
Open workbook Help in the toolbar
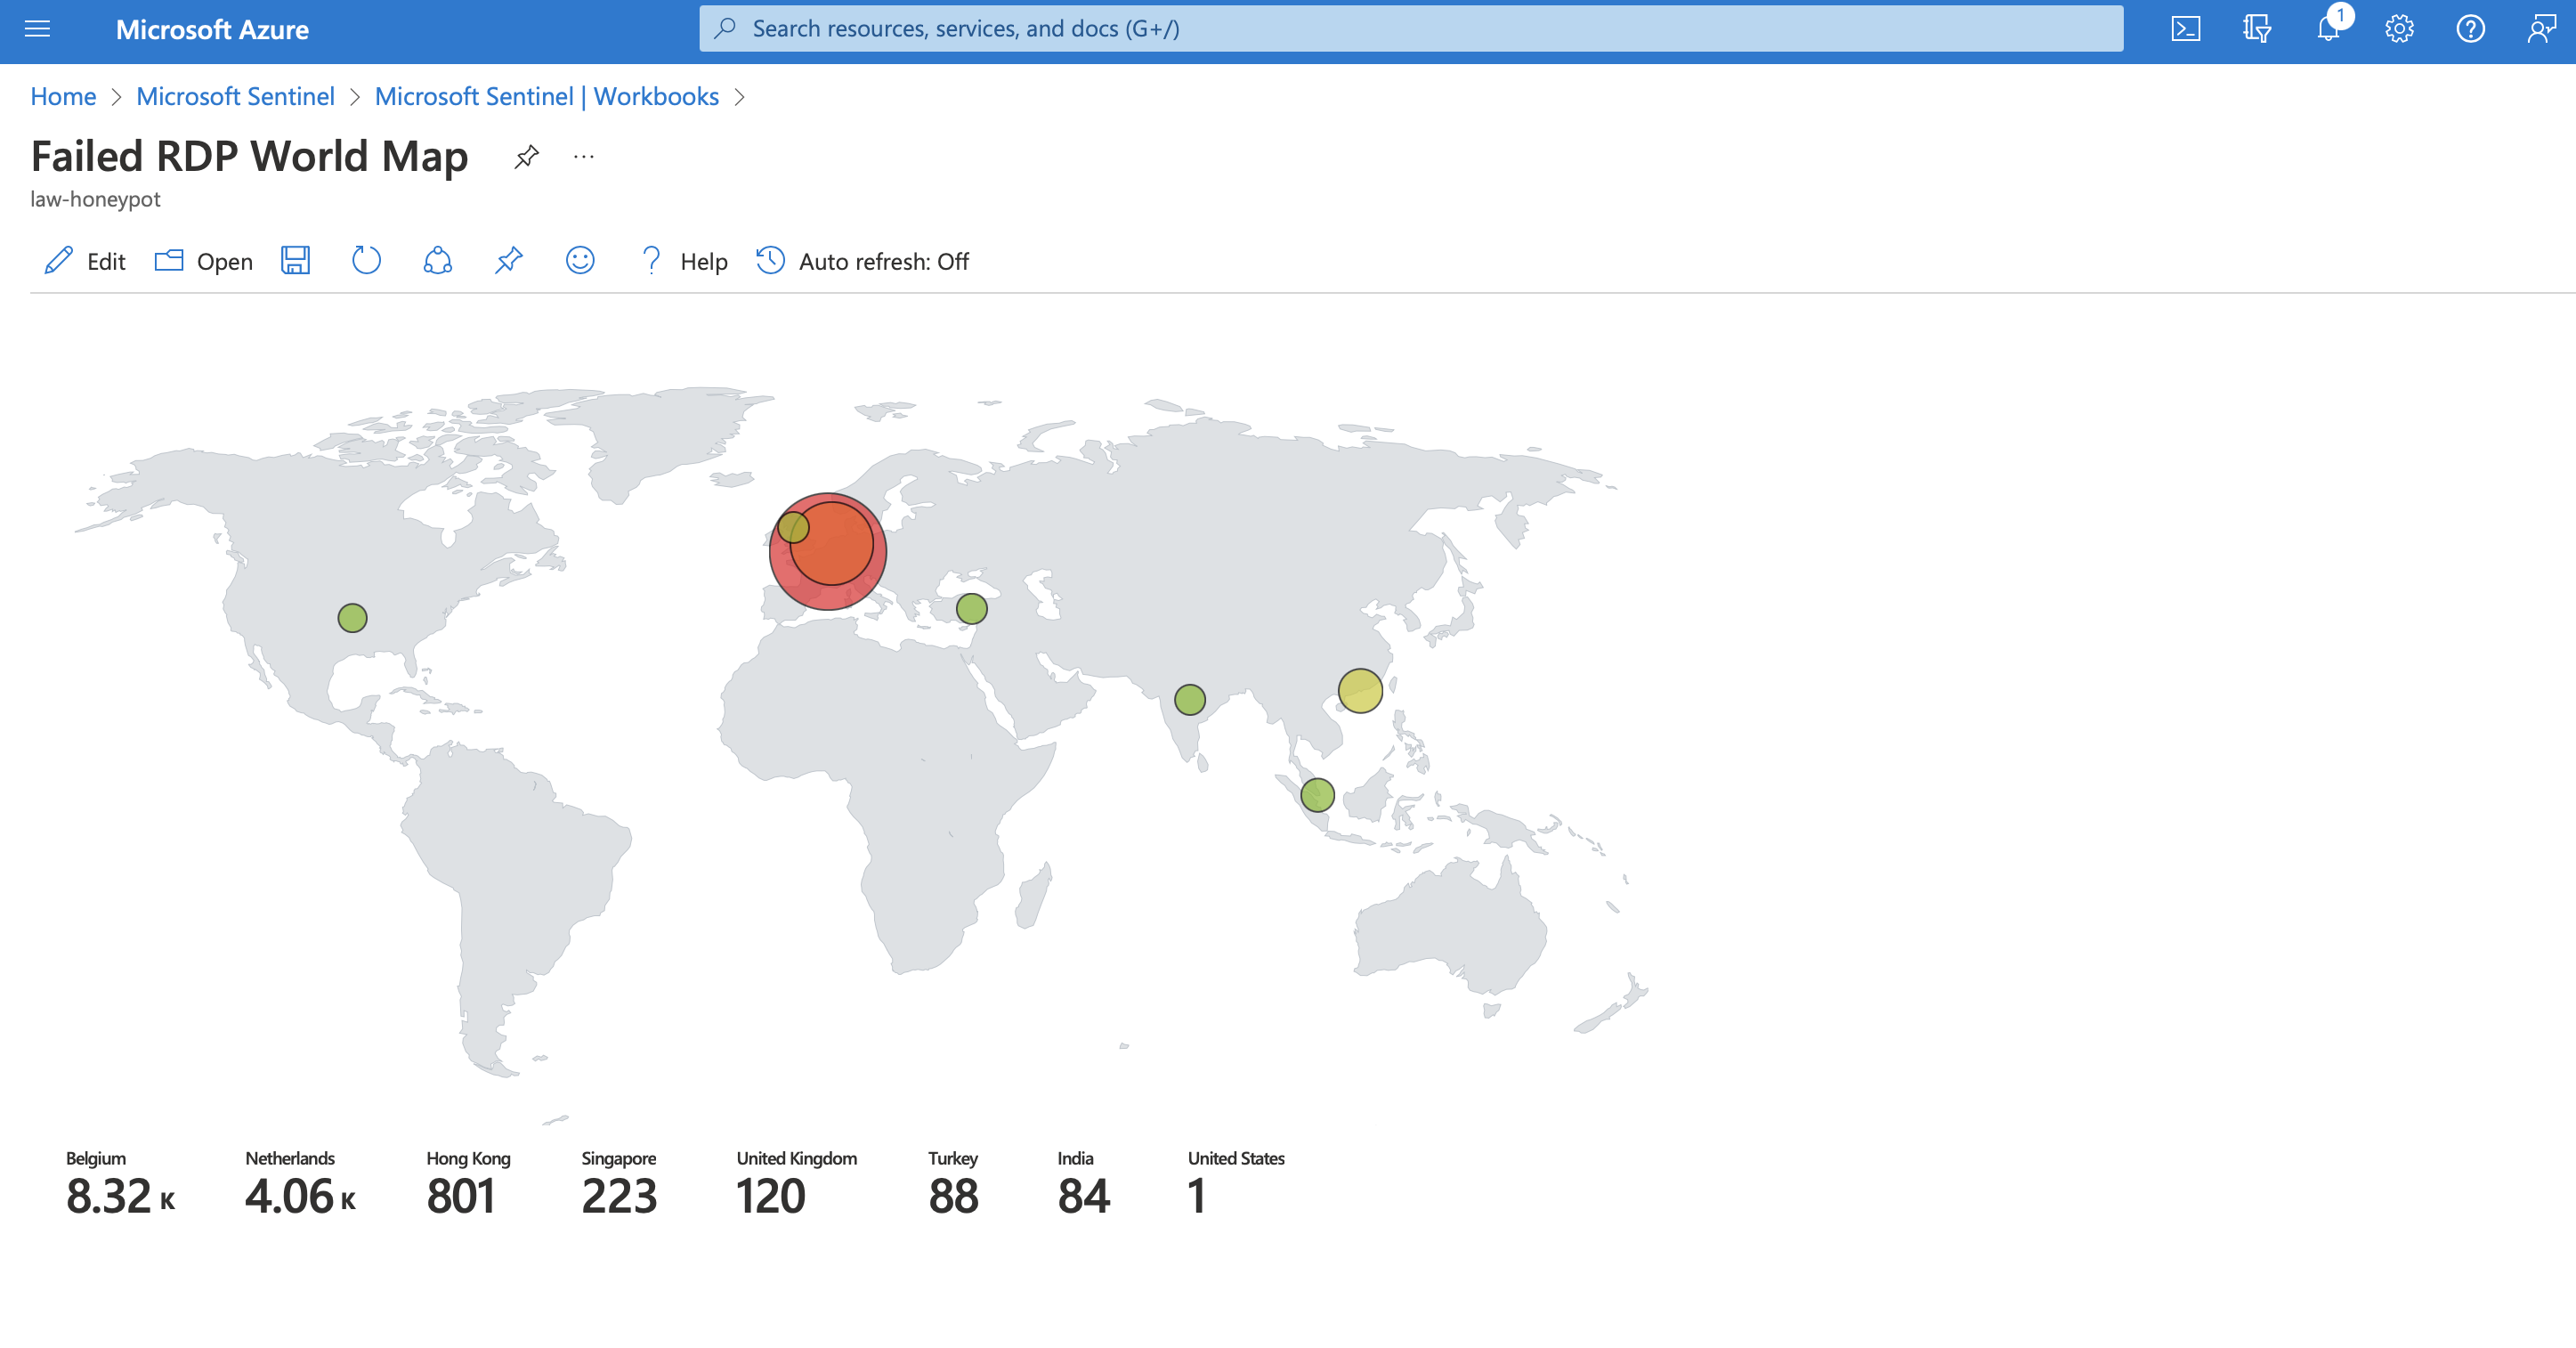click(x=684, y=261)
